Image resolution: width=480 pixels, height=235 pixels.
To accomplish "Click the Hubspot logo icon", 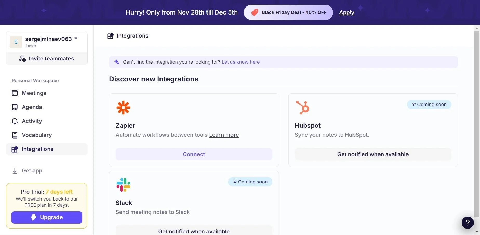I will click(x=303, y=107).
